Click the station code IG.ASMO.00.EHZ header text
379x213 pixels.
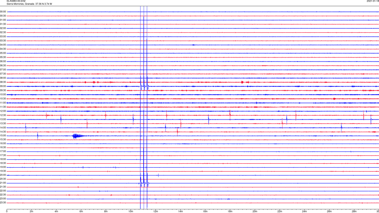[16, 1]
